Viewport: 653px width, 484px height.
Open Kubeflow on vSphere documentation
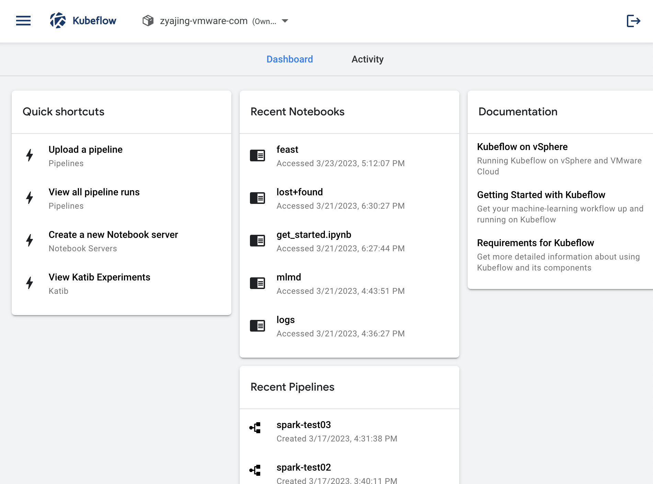[x=522, y=147]
